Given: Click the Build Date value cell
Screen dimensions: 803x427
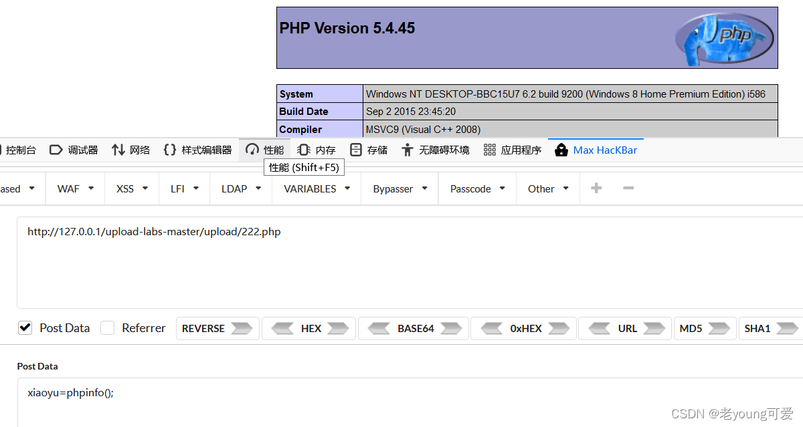Looking at the screenshot, I should tap(571, 112).
